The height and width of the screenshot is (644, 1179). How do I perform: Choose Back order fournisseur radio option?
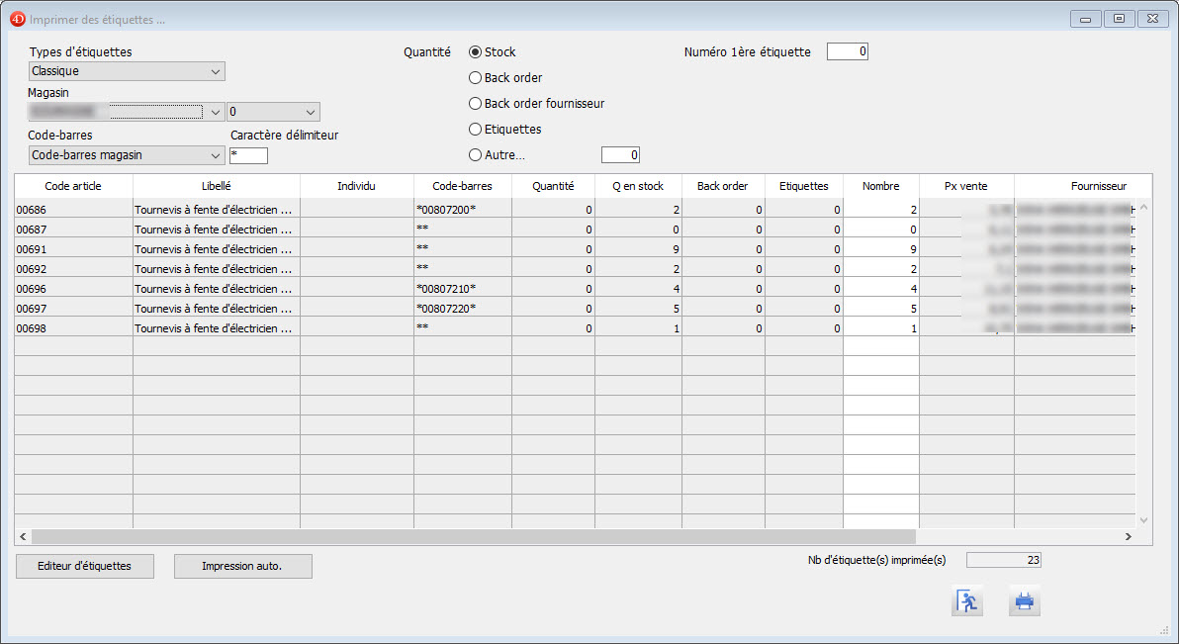click(x=476, y=104)
